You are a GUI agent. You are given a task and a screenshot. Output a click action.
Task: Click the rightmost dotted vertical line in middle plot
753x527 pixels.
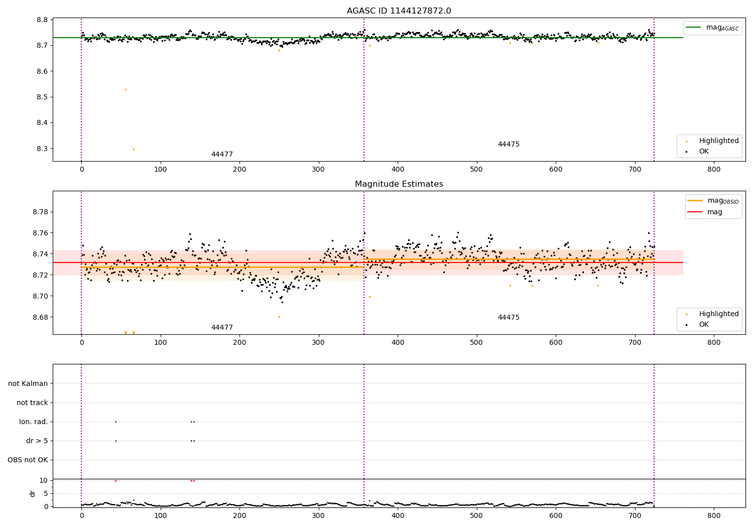(x=654, y=262)
